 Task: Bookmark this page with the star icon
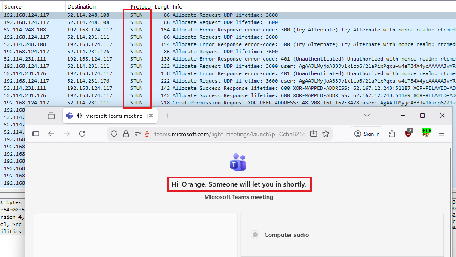point(326,134)
